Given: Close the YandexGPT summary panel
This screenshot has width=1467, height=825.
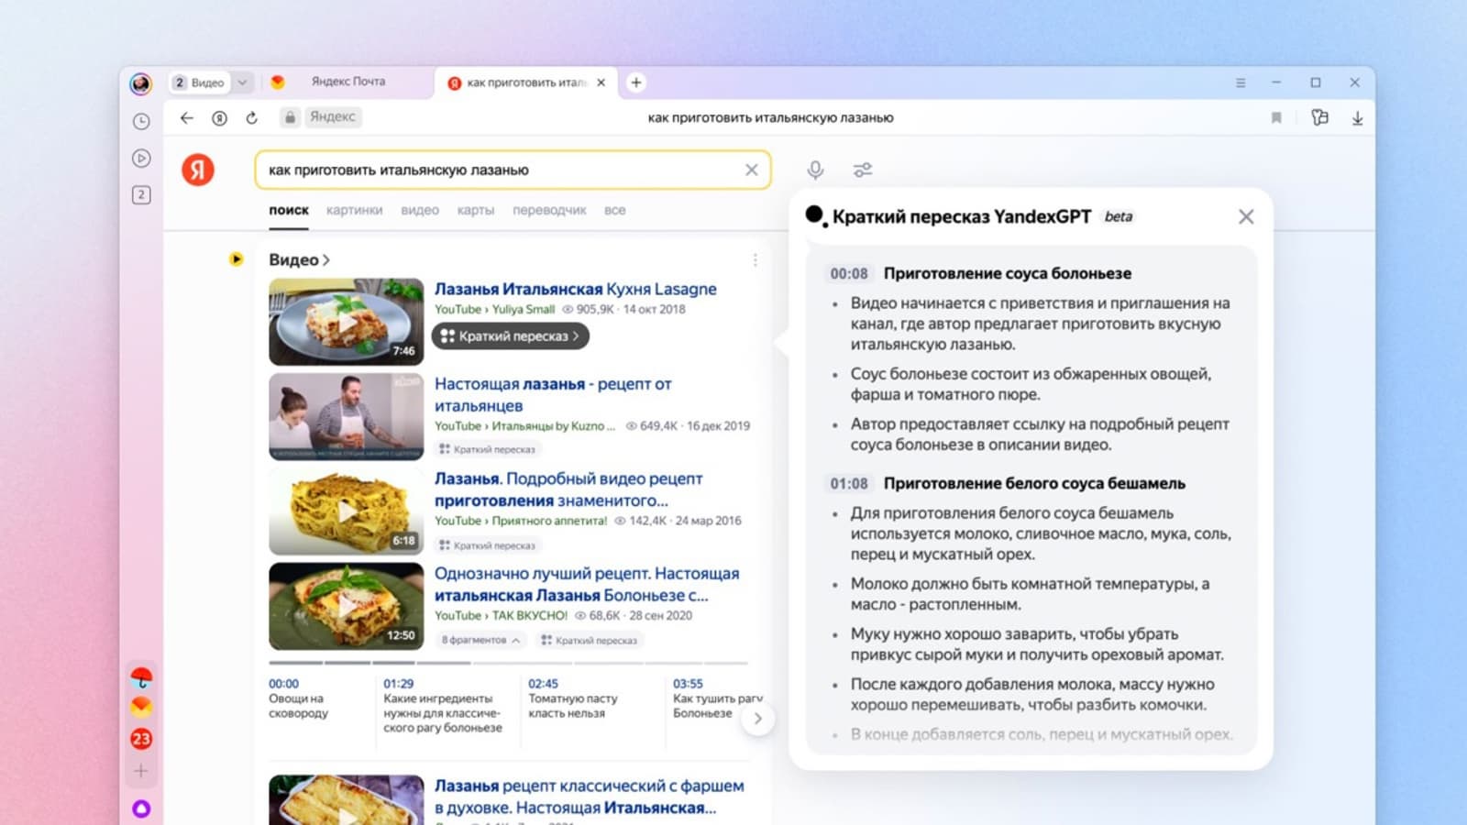Looking at the screenshot, I should (x=1246, y=217).
